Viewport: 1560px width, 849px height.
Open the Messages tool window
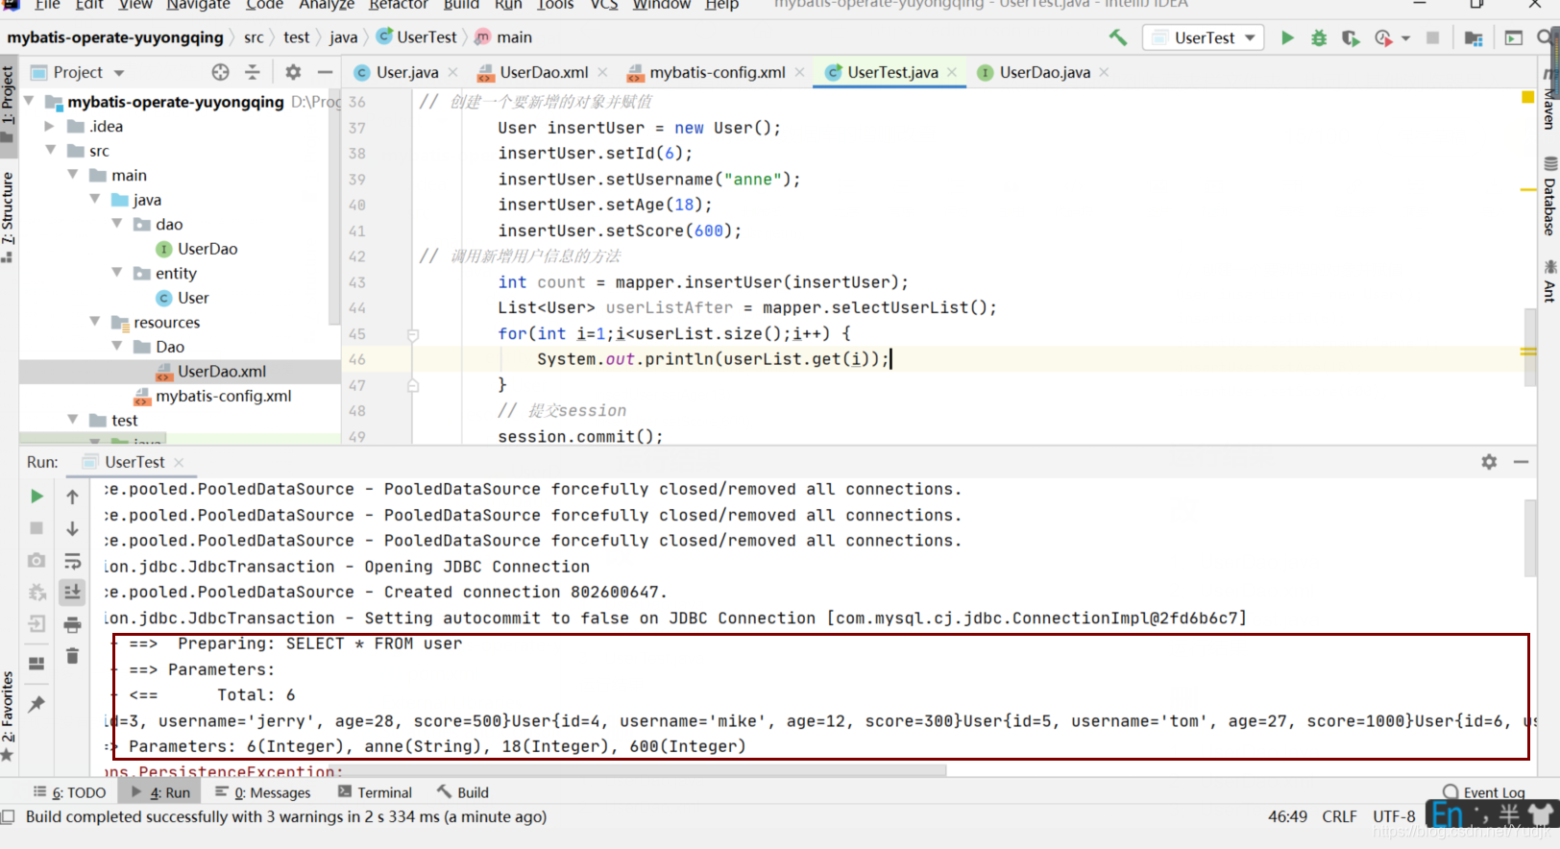(263, 792)
